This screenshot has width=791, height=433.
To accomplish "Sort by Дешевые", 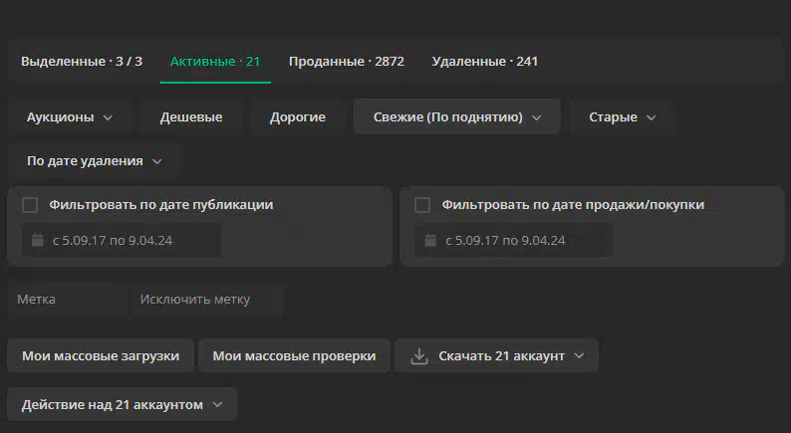I will [x=191, y=117].
